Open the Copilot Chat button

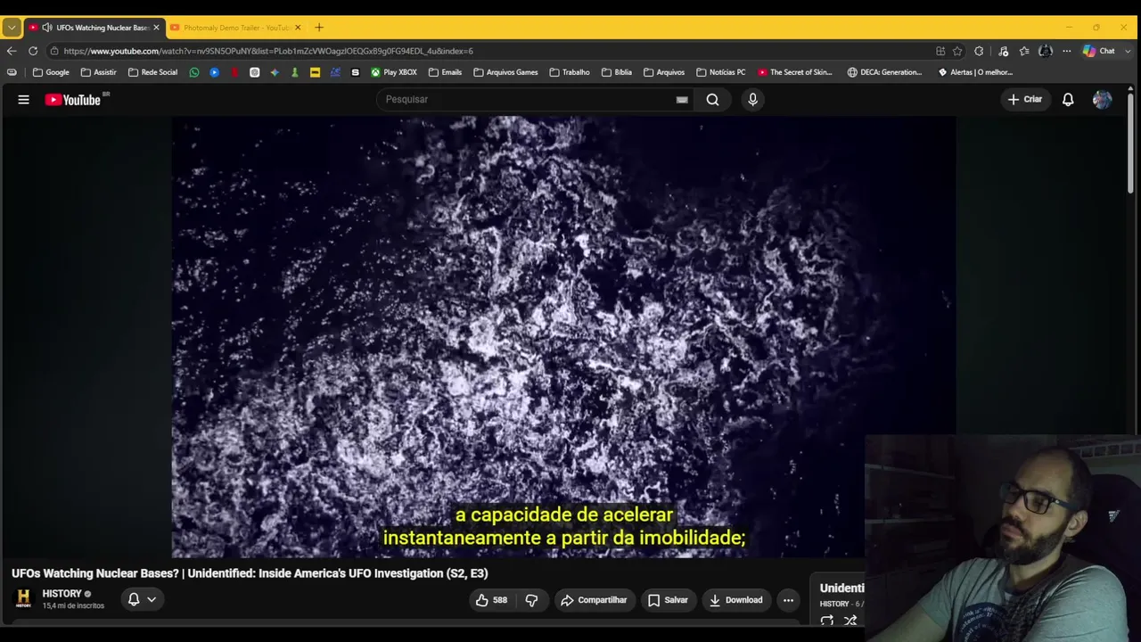1099,51
